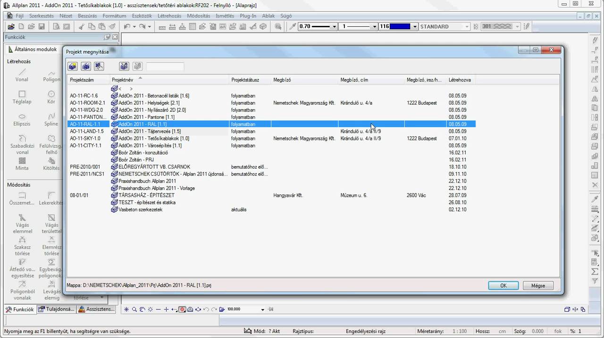Open the Súgó menu

pos(286,16)
